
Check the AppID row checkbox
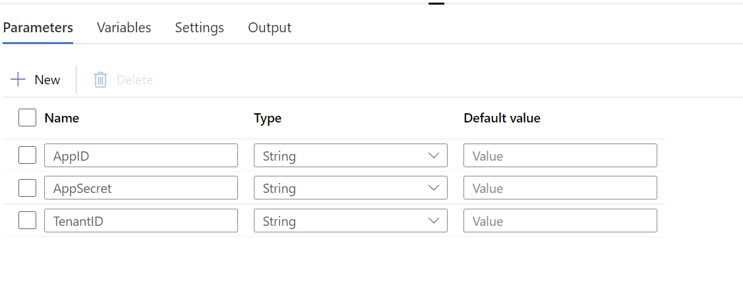tap(28, 155)
